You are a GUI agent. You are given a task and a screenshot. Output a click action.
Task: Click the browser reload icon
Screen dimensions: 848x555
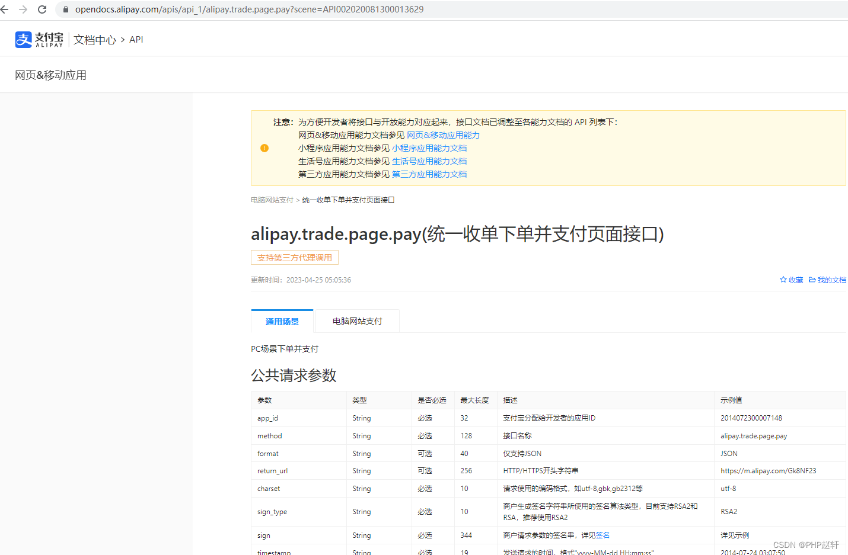tap(42, 9)
